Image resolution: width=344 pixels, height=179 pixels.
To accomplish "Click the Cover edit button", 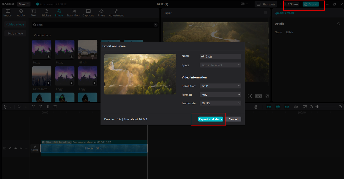I will click(35, 148).
